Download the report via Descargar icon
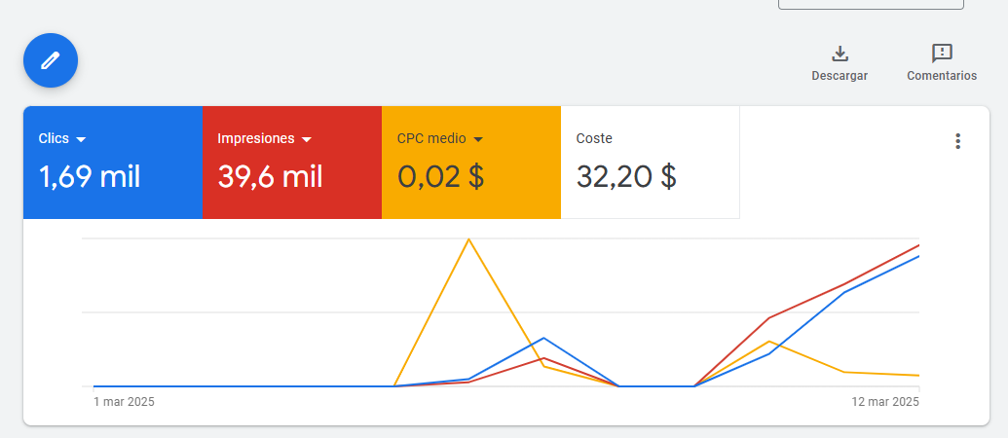Viewport: 1008px width, 438px height. tap(840, 54)
